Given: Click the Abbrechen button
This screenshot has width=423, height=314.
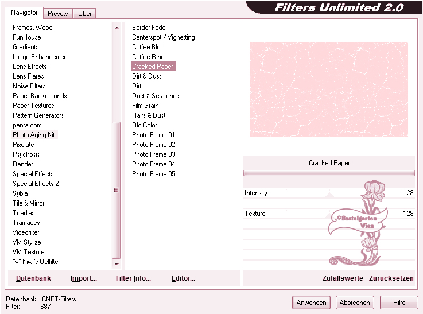Looking at the screenshot, I should click(355, 303).
